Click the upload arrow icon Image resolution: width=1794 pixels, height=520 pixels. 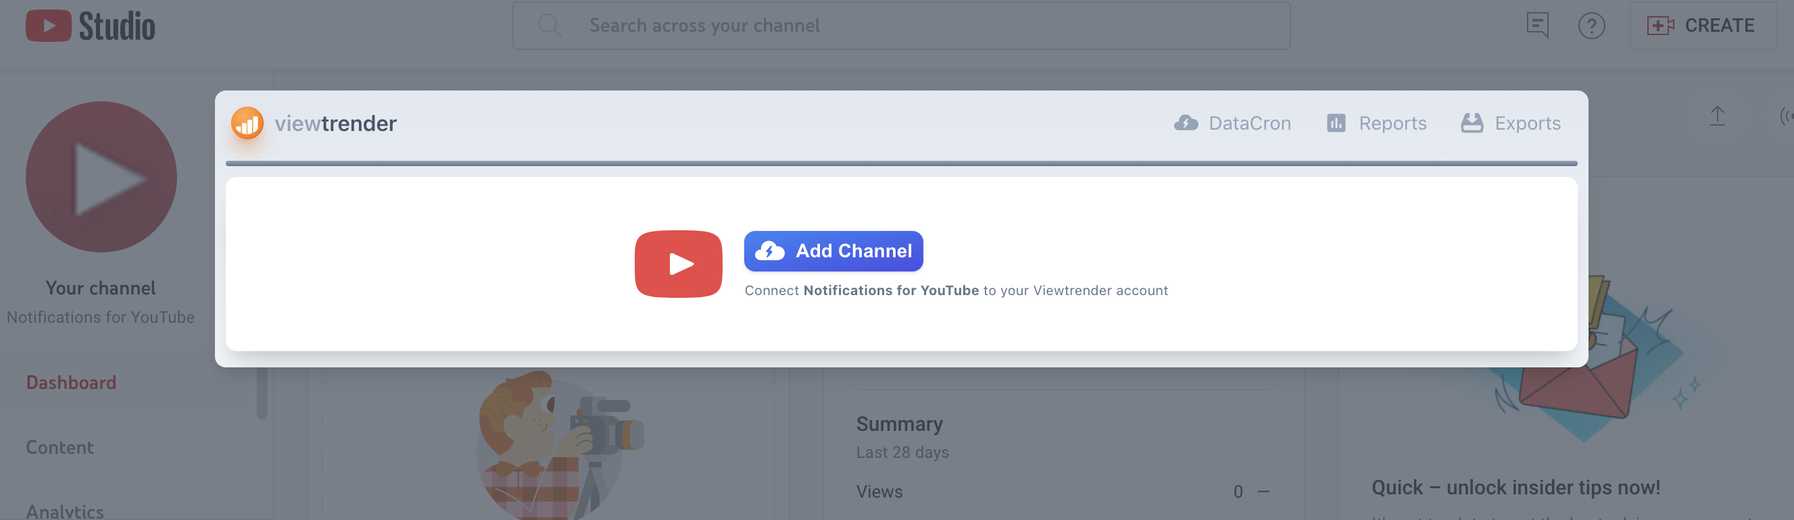point(1718,115)
